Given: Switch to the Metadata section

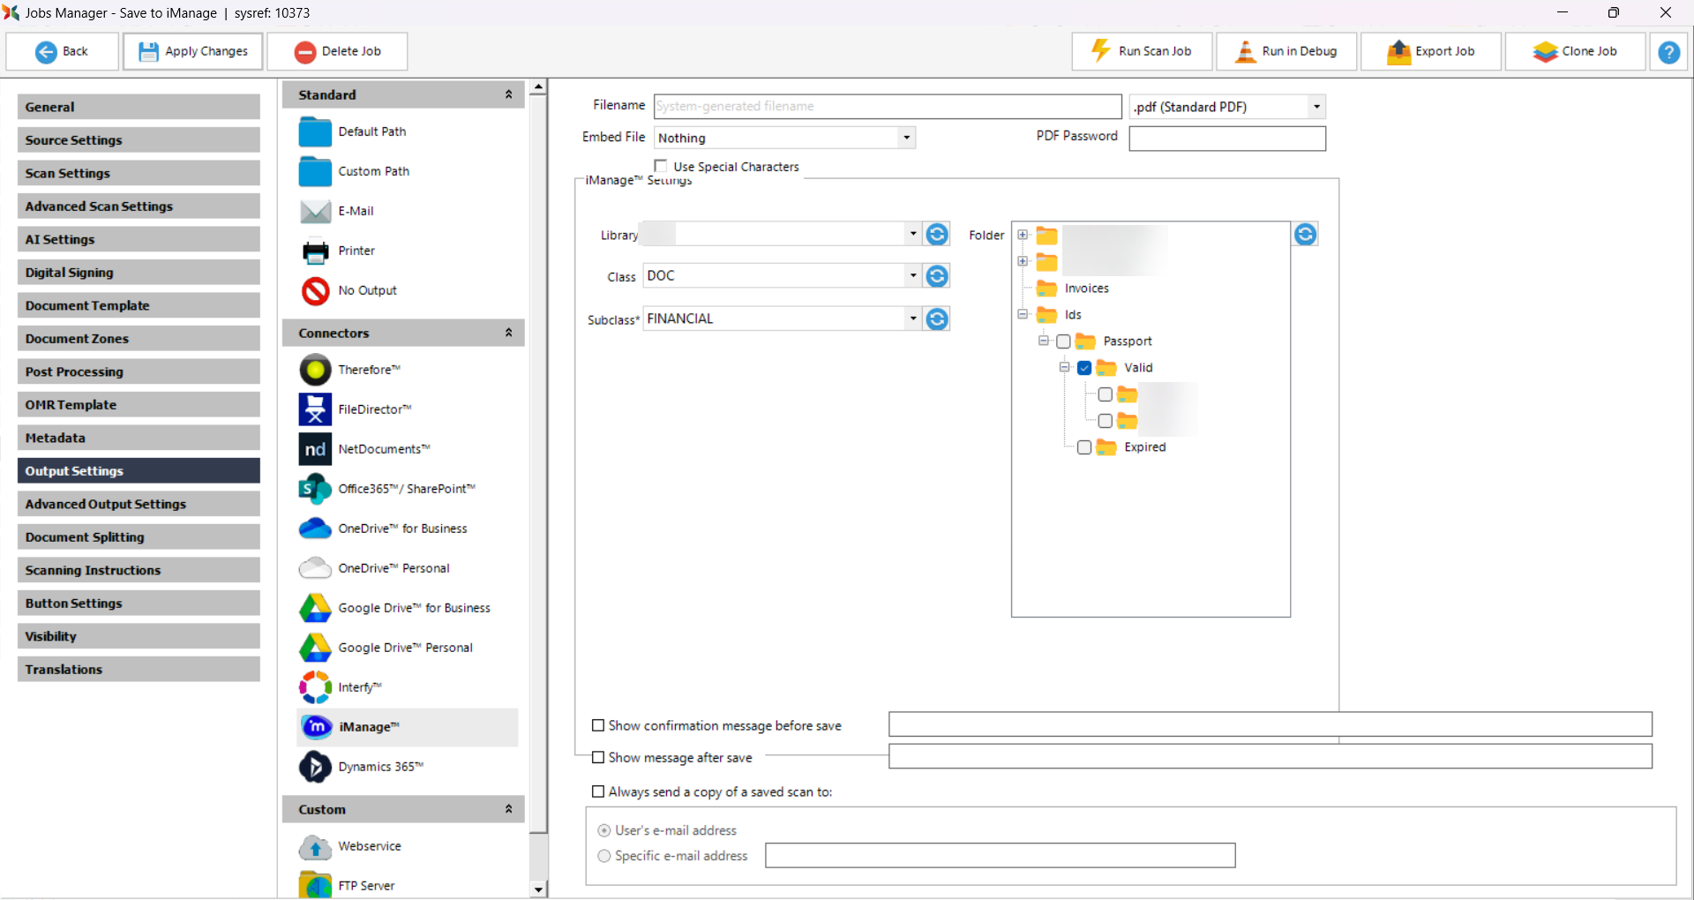Looking at the screenshot, I should [x=139, y=438].
